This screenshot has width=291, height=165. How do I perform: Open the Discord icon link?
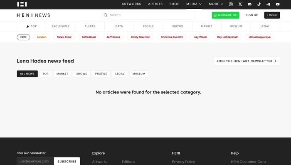pyautogui.click(x=249, y=4)
